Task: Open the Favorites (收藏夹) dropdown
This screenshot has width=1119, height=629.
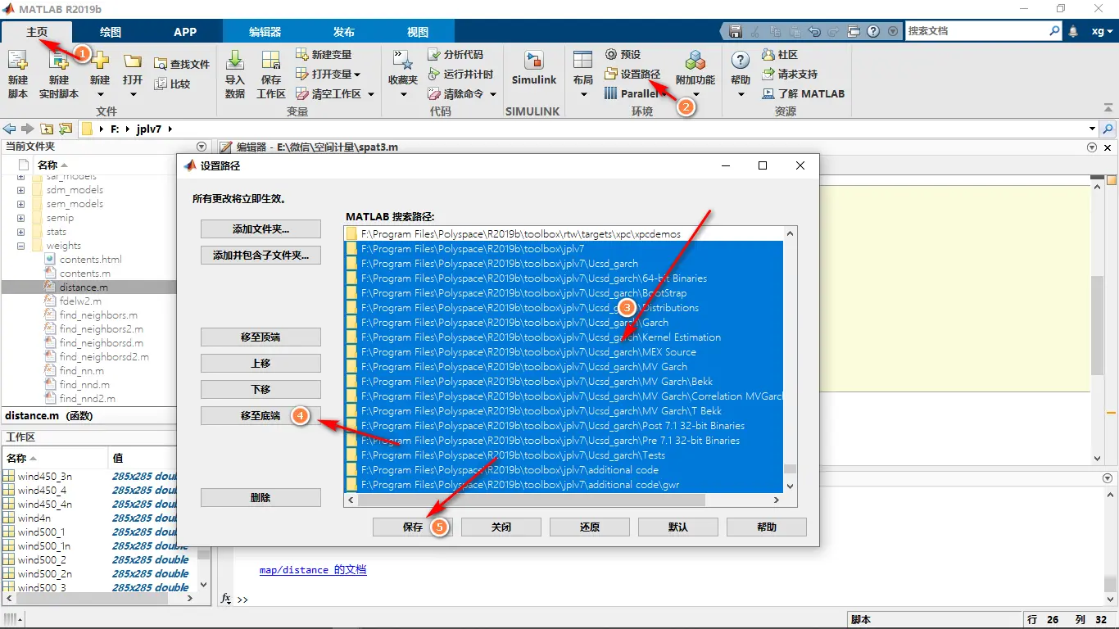Action: [403, 95]
